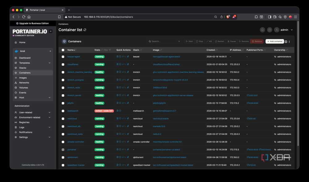
Task: Open the Brave Wallet icon
Action: [275, 17]
